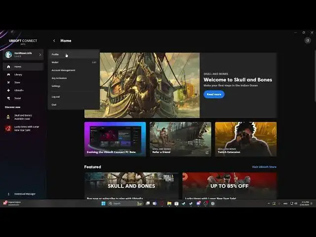The width and height of the screenshot is (316, 237).
Task: Click the user avatar in the sidebar
Action: coord(8,54)
